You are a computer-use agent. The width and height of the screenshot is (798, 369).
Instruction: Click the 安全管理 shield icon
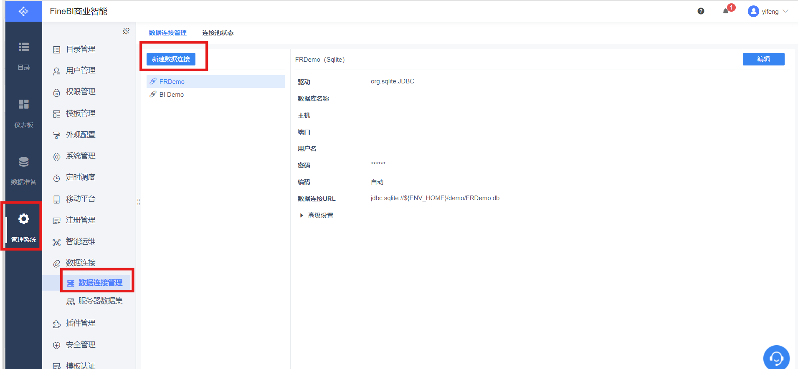point(57,346)
